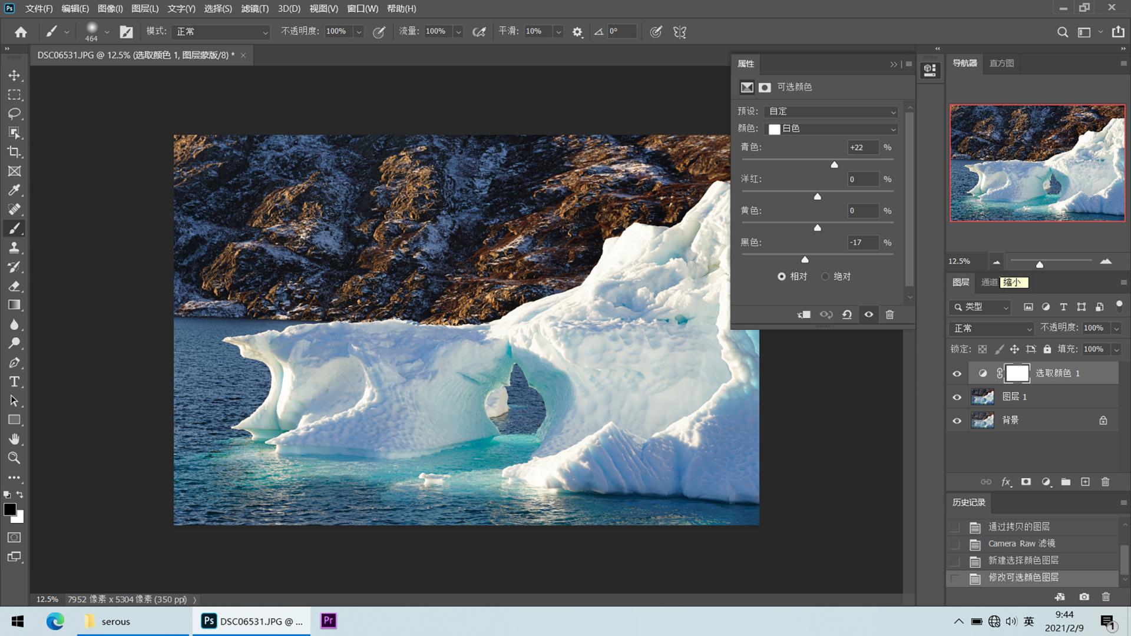Hide the 背景 layer visibility
Screen dimensions: 1131x636
pos(957,420)
